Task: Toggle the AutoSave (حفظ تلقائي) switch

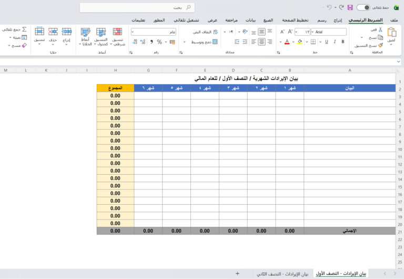Action: (x=363, y=7)
